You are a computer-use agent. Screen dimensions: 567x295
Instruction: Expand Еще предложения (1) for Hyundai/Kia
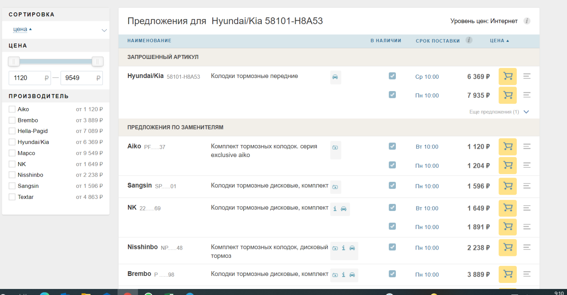(x=499, y=112)
